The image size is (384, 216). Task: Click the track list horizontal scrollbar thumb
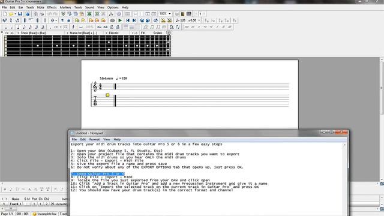pos(11,209)
